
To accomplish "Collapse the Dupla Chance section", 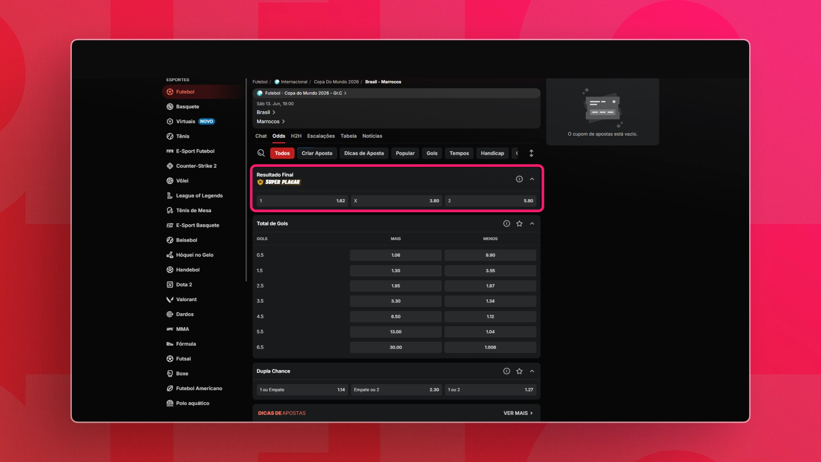I will point(532,371).
